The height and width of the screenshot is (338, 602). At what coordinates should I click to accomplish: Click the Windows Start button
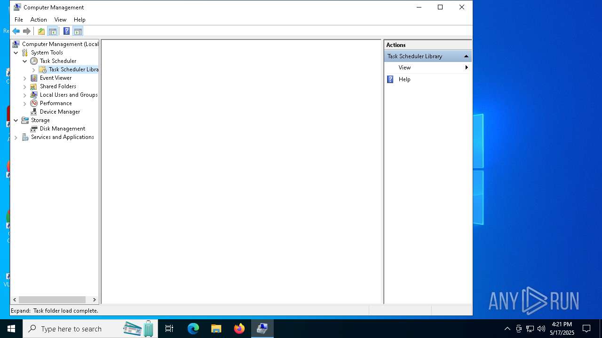pos(11,329)
